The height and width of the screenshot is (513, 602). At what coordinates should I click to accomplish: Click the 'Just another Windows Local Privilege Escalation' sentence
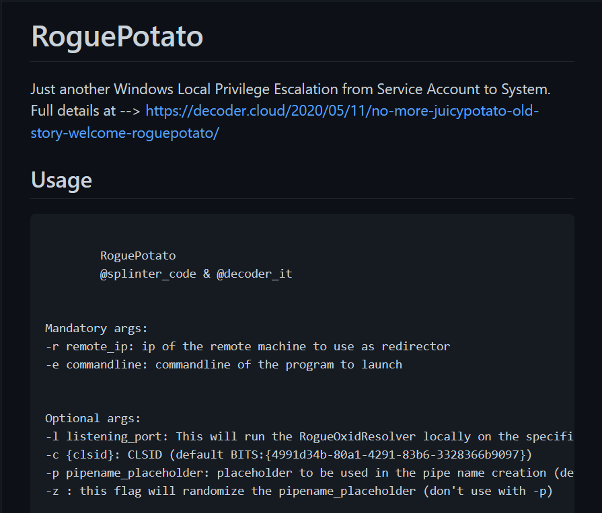(291, 89)
